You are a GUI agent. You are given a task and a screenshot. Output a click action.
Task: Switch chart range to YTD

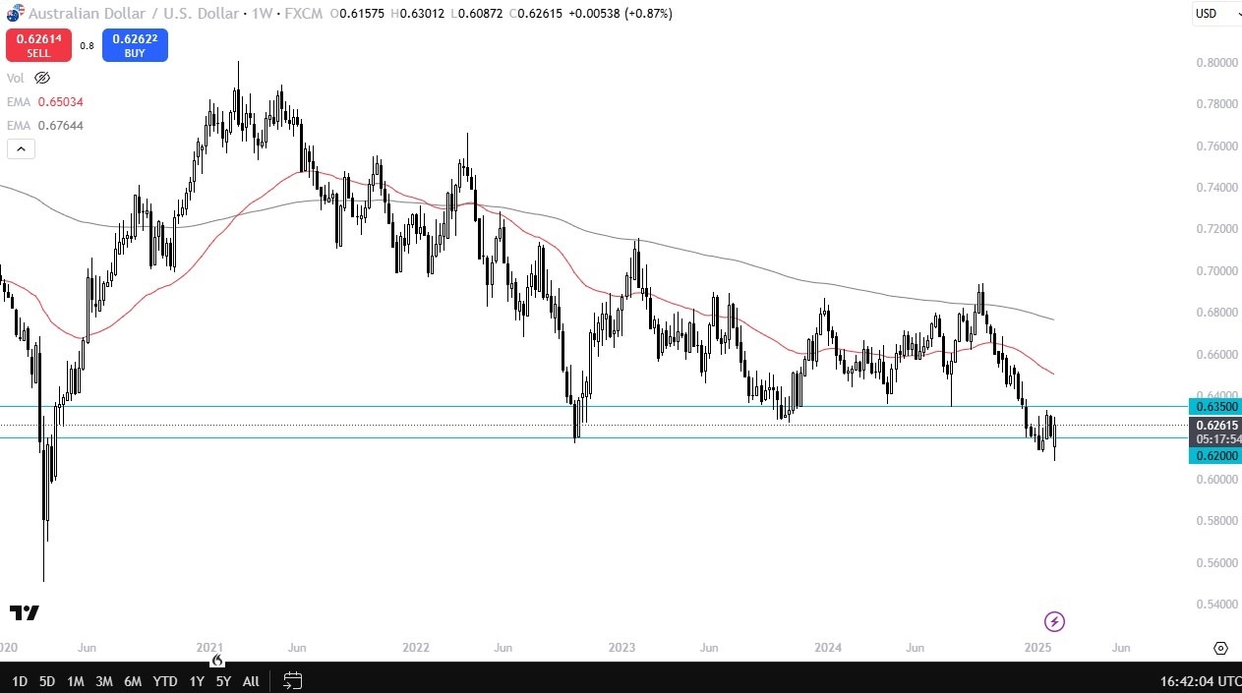pyautogui.click(x=164, y=680)
